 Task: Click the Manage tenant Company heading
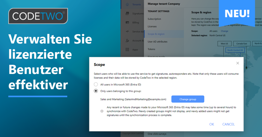(164, 4)
